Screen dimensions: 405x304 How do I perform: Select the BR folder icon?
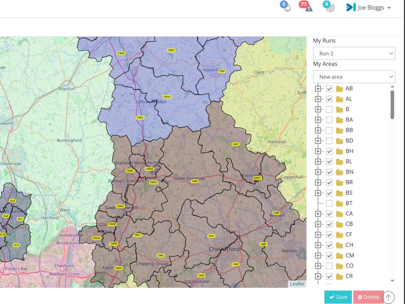339,183
